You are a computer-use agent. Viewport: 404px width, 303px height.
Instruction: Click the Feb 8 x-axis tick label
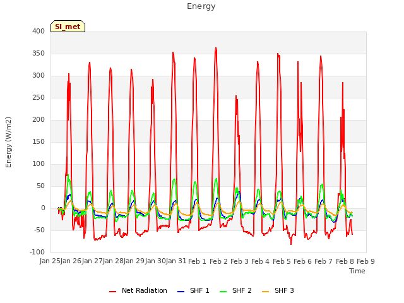pos(345,261)
